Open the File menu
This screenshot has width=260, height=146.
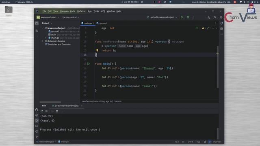(44, 11)
